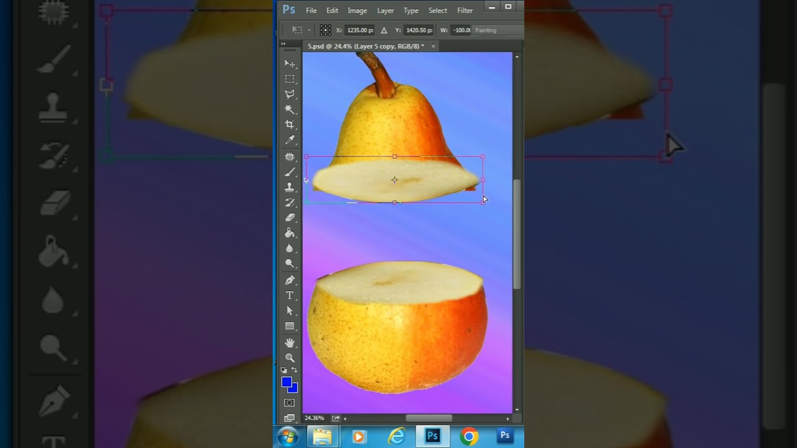Viewport: 797px width, 448px height.
Task: Select the Crop tool
Action: (x=290, y=124)
